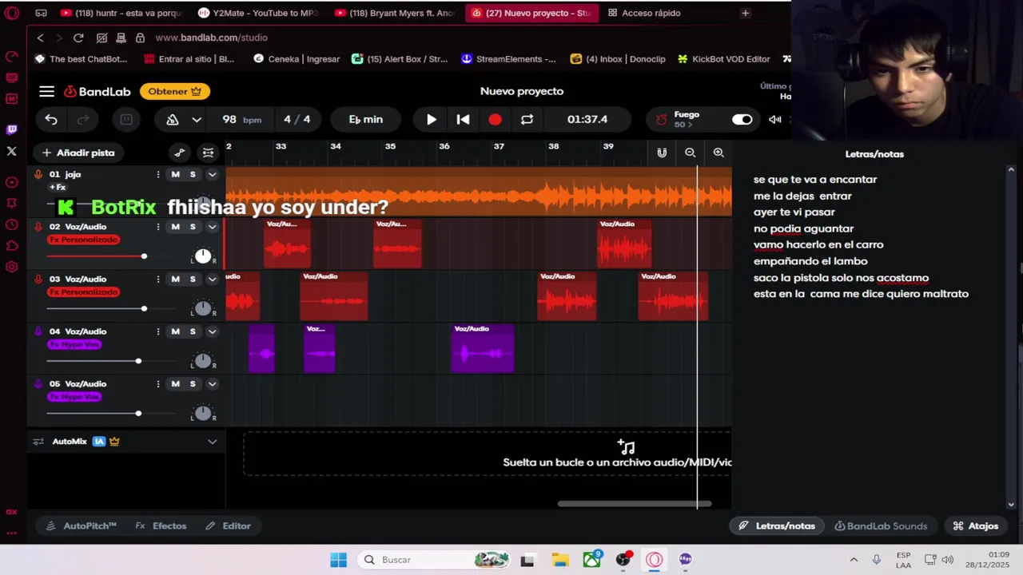Open more options for track 03
The height and width of the screenshot is (575, 1023).
(157, 279)
